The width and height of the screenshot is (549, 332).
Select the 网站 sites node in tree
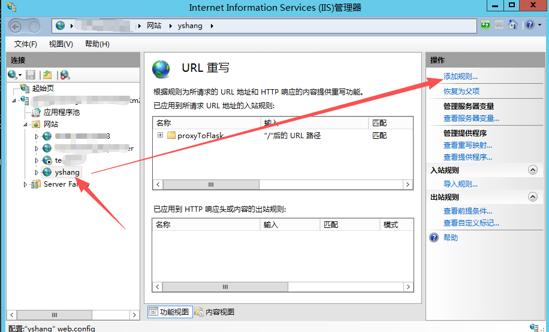click(51, 124)
